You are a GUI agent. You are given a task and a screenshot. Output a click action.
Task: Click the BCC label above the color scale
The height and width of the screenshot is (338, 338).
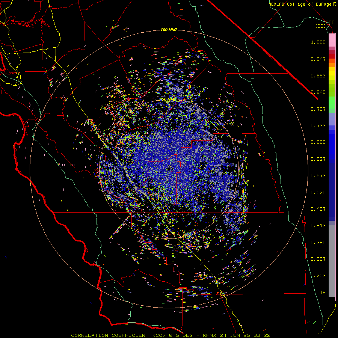[330, 23]
